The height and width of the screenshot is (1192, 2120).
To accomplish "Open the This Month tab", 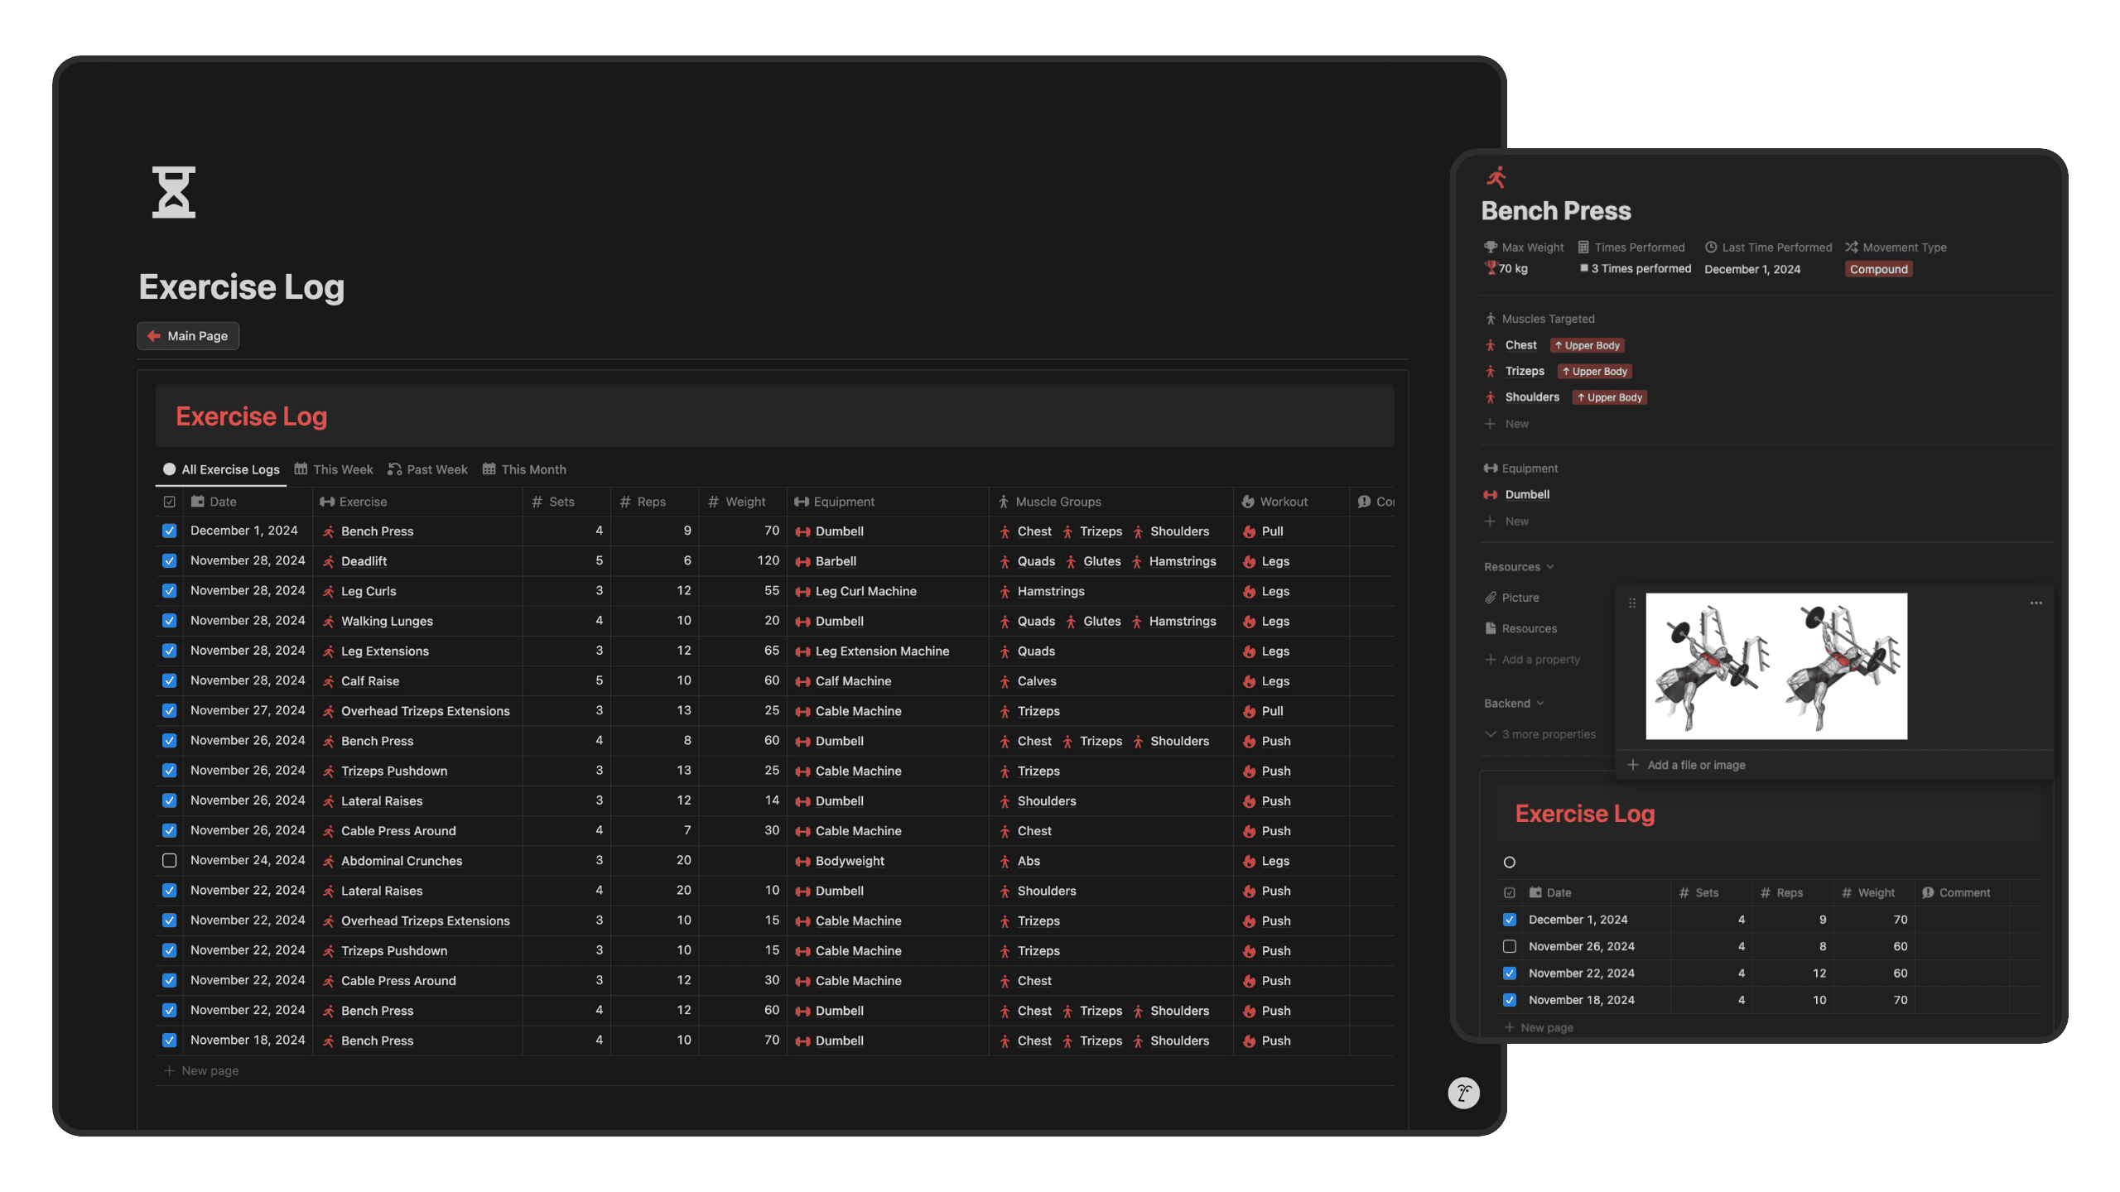I will (x=524, y=469).
